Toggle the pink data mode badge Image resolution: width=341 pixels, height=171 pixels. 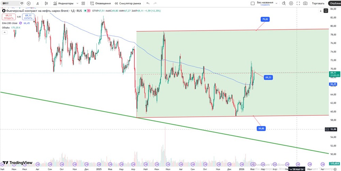point(89,11)
